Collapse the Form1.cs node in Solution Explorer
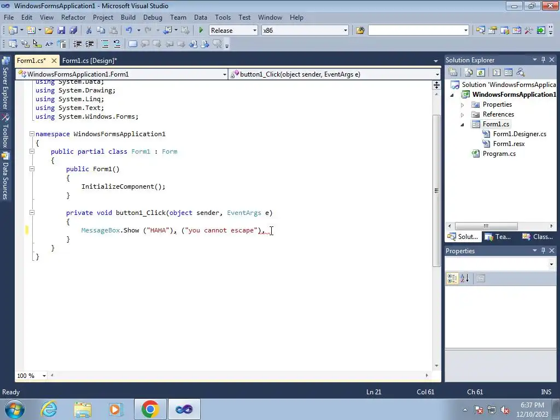560x420 pixels. click(462, 125)
